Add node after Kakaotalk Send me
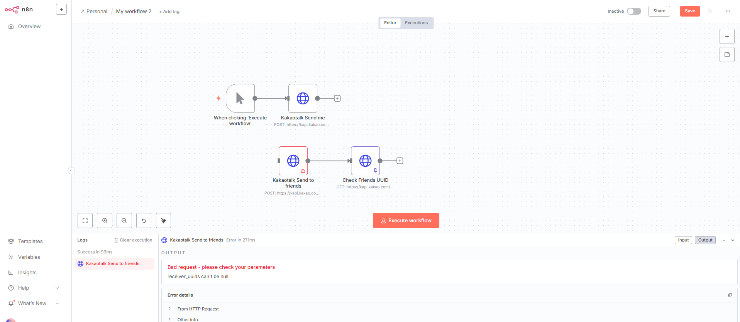Image resolution: width=740 pixels, height=322 pixels. pos(337,98)
